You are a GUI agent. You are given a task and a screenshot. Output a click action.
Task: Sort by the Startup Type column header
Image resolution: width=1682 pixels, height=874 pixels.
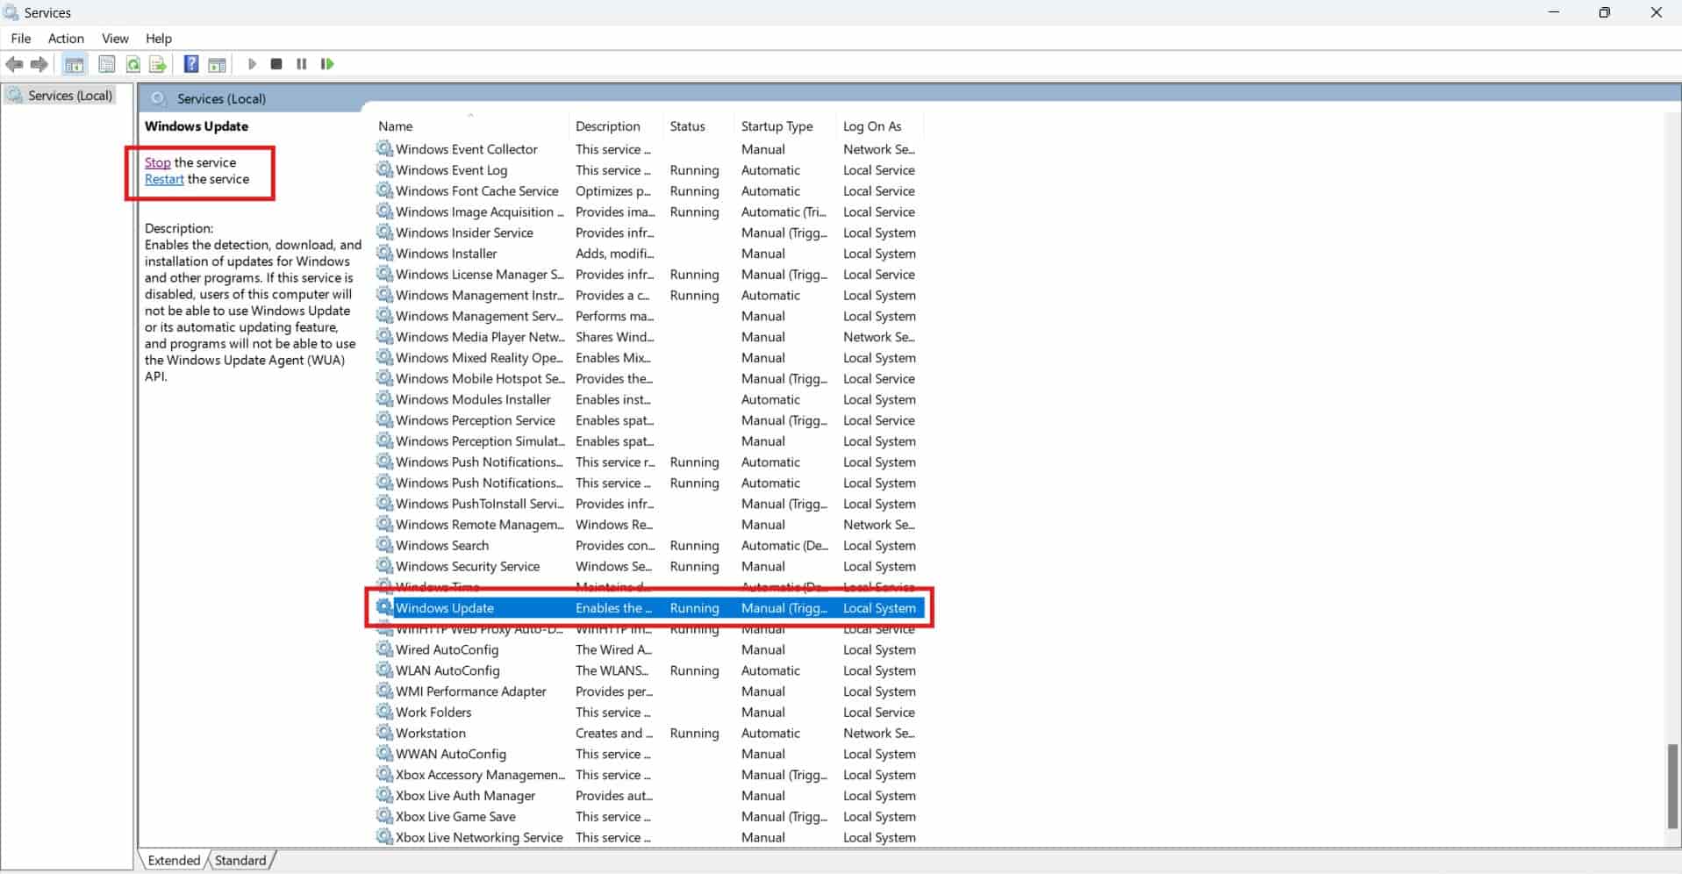pos(784,126)
